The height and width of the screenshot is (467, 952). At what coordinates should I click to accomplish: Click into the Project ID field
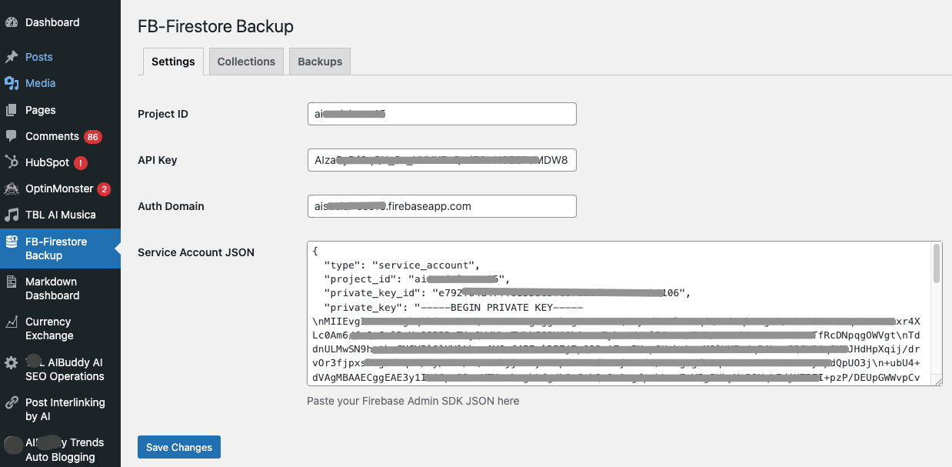(x=441, y=114)
